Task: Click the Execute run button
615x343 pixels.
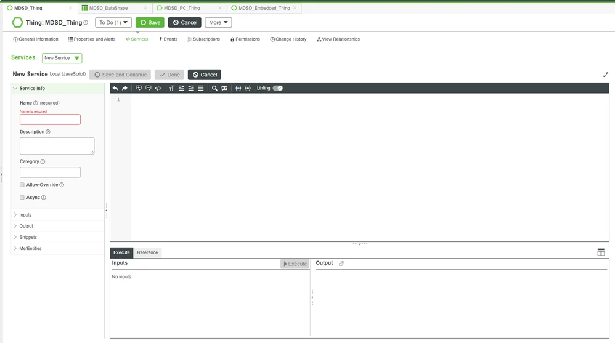Action: 295,264
